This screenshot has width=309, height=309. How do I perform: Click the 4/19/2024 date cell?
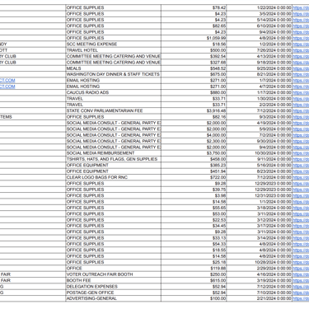260,123
